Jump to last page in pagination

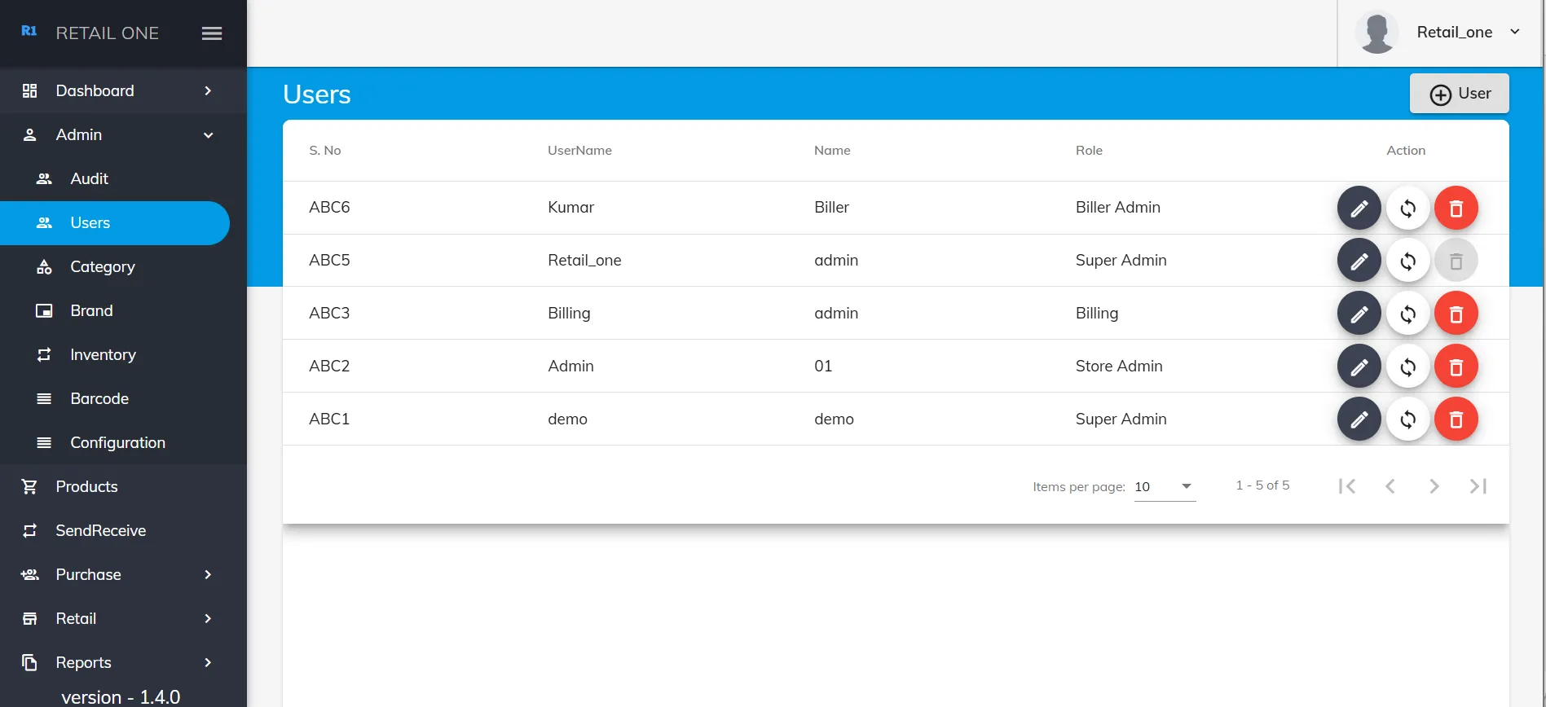tap(1478, 486)
